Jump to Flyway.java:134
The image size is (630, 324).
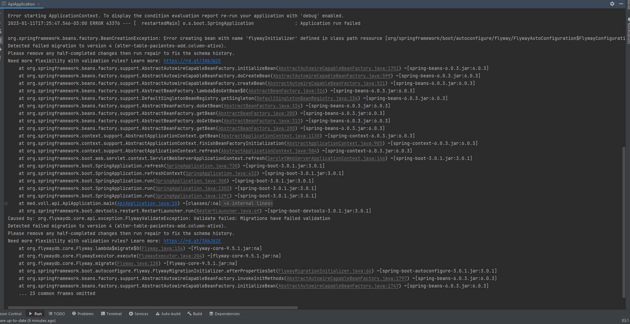click(162, 248)
